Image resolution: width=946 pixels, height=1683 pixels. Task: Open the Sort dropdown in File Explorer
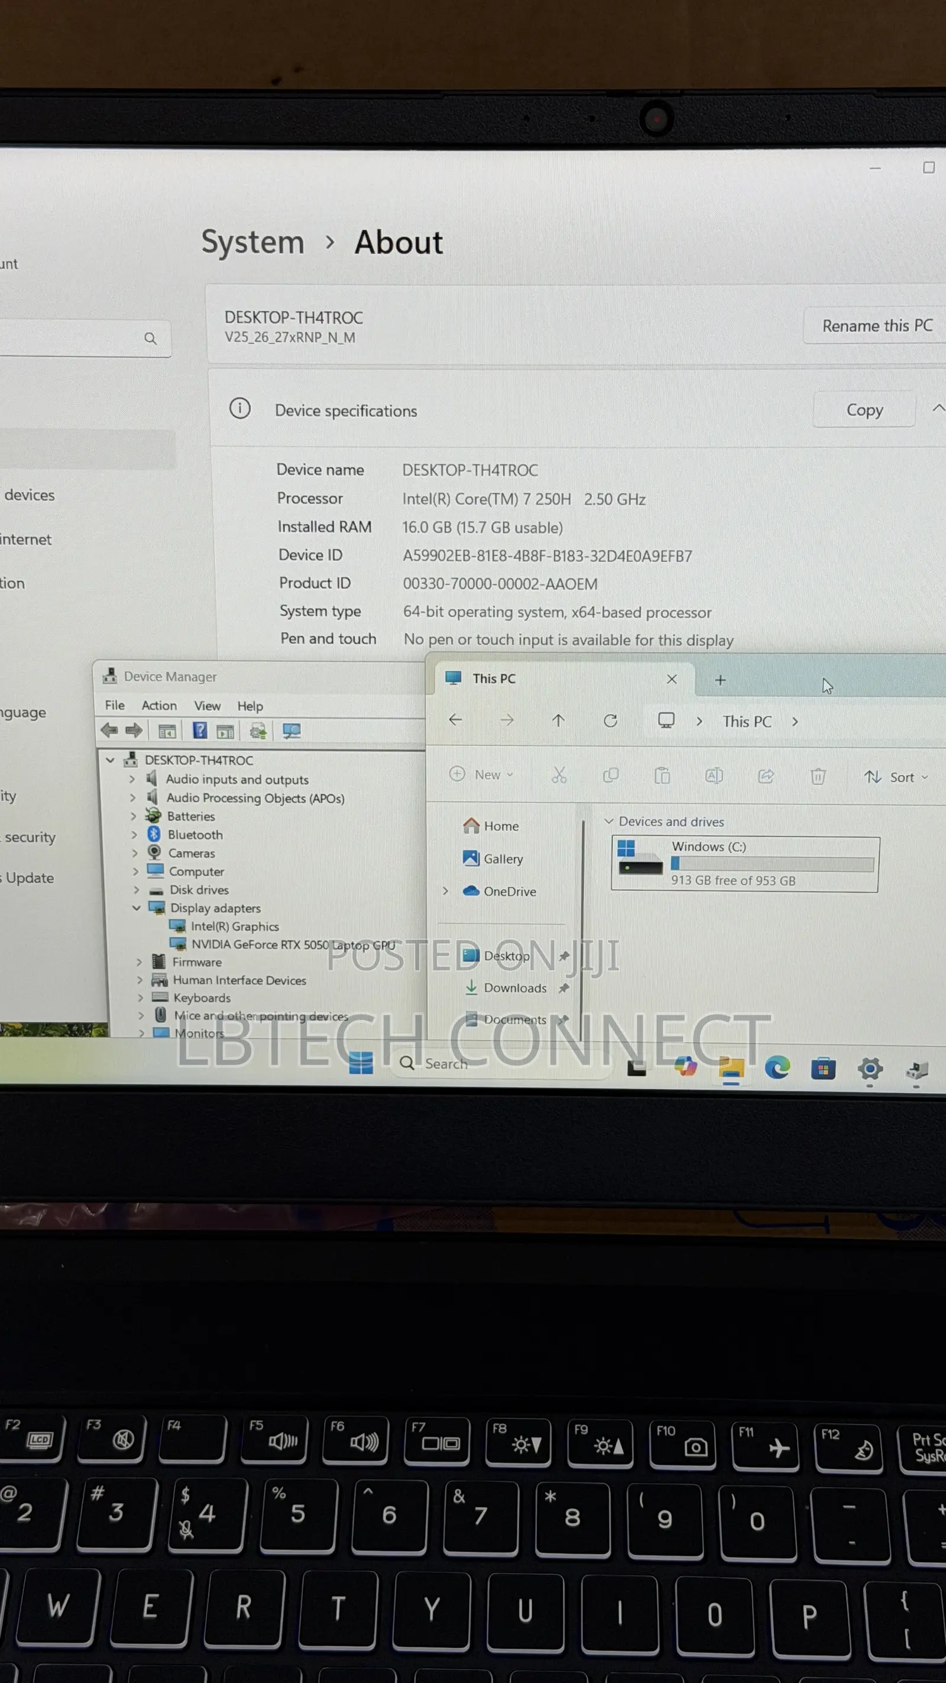pyautogui.click(x=896, y=777)
